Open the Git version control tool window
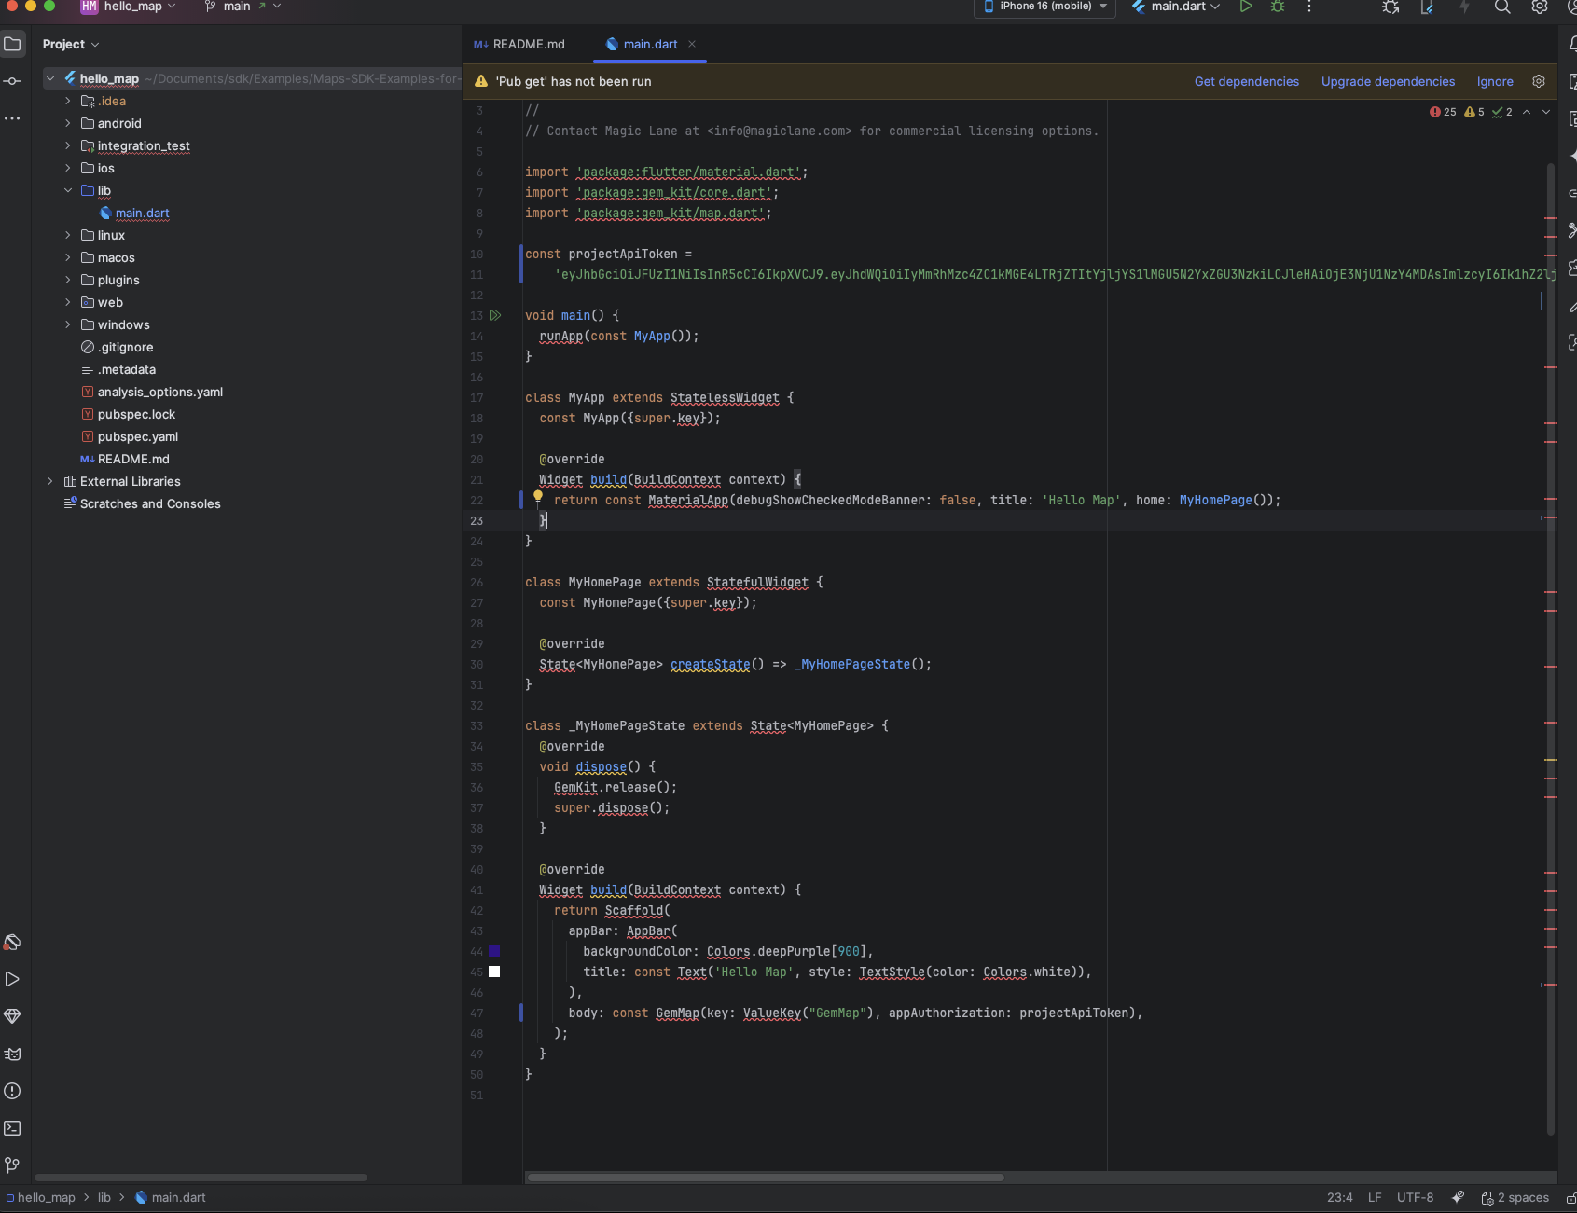This screenshot has height=1213, width=1577. tap(12, 1165)
